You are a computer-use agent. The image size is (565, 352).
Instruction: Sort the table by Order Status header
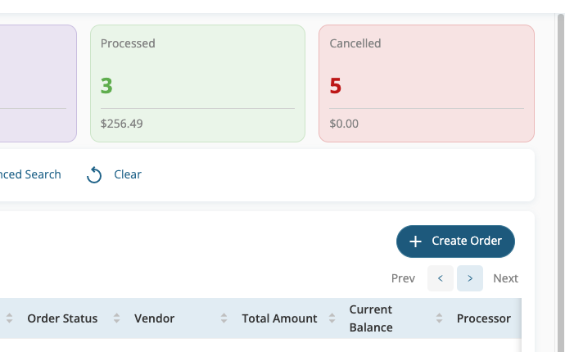[62, 318]
